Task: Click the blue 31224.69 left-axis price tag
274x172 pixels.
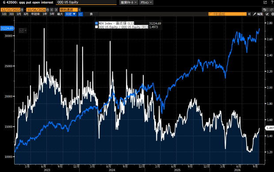Action: click(x=7, y=28)
